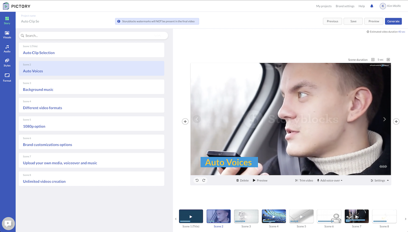
Task: Click the Kim Wolfe account name
Action: [394, 6]
